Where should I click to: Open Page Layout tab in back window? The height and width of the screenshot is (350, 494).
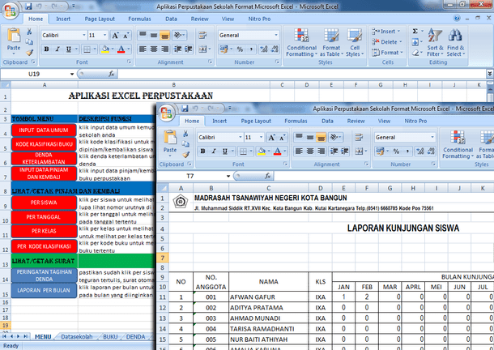point(100,19)
